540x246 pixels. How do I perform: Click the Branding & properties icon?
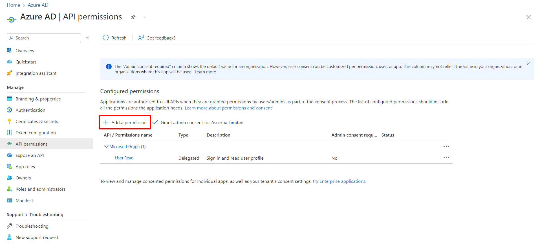[x=9, y=99]
